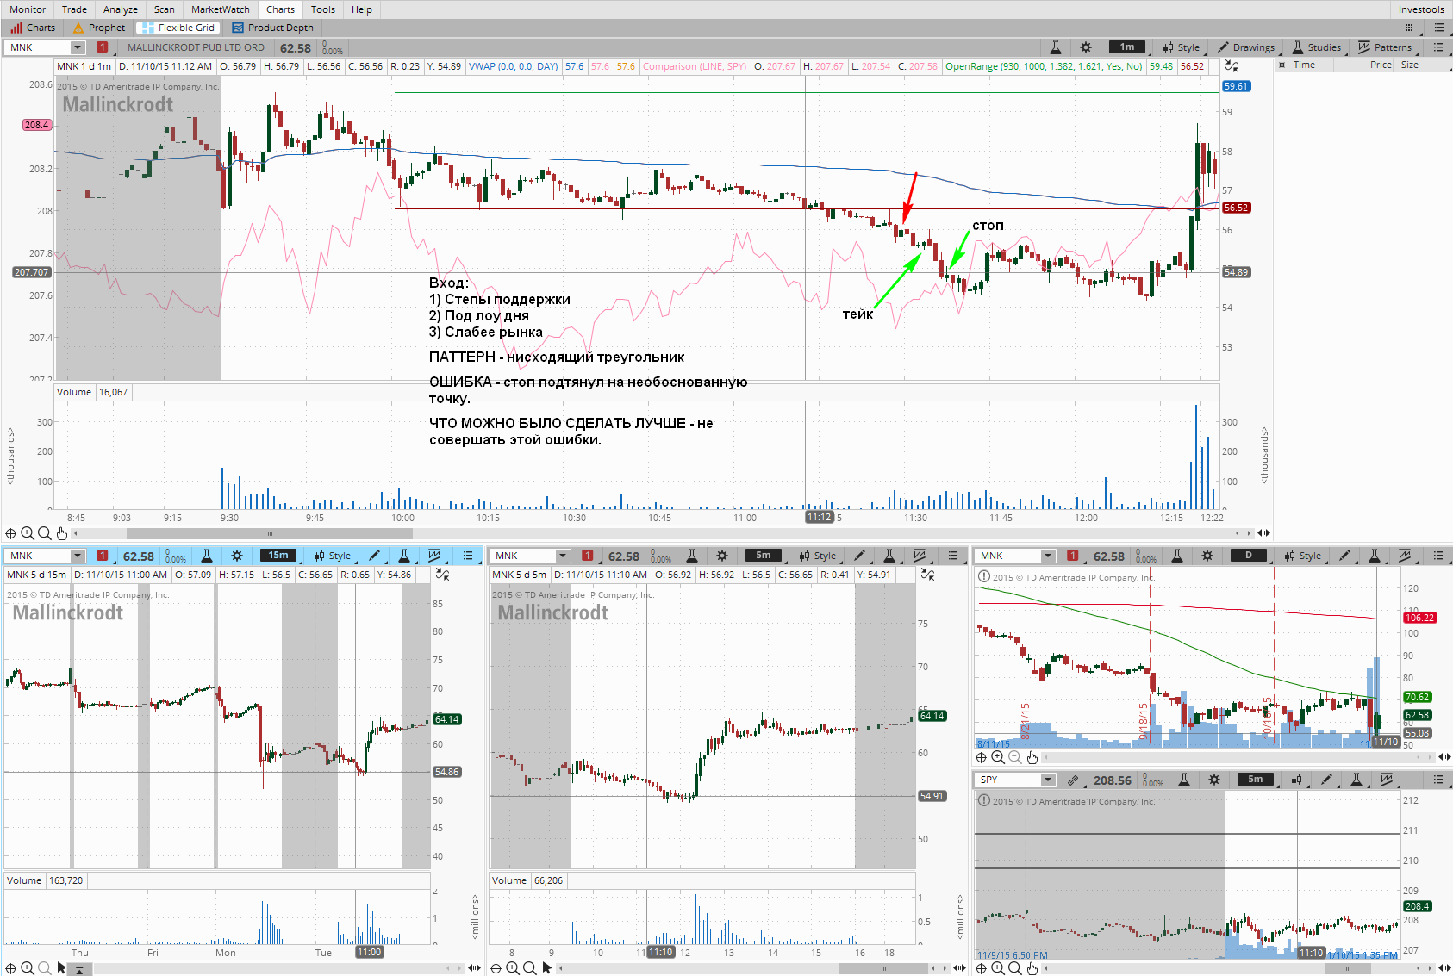Open symbol dropdown in main MNK chart
Viewport: 1453px width, 976px height.
(x=78, y=47)
